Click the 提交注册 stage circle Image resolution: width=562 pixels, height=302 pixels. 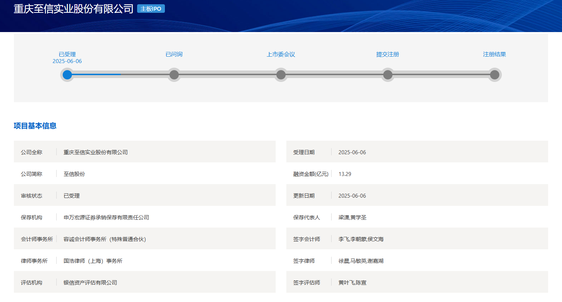pyautogui.click(x=388, y=75)
